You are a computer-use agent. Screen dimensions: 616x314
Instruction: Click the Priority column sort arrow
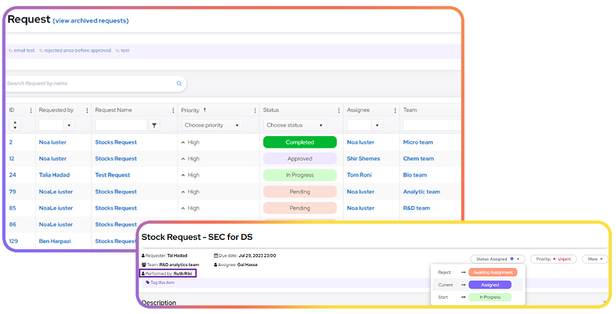pyautogui.click(x=205, y=110)
